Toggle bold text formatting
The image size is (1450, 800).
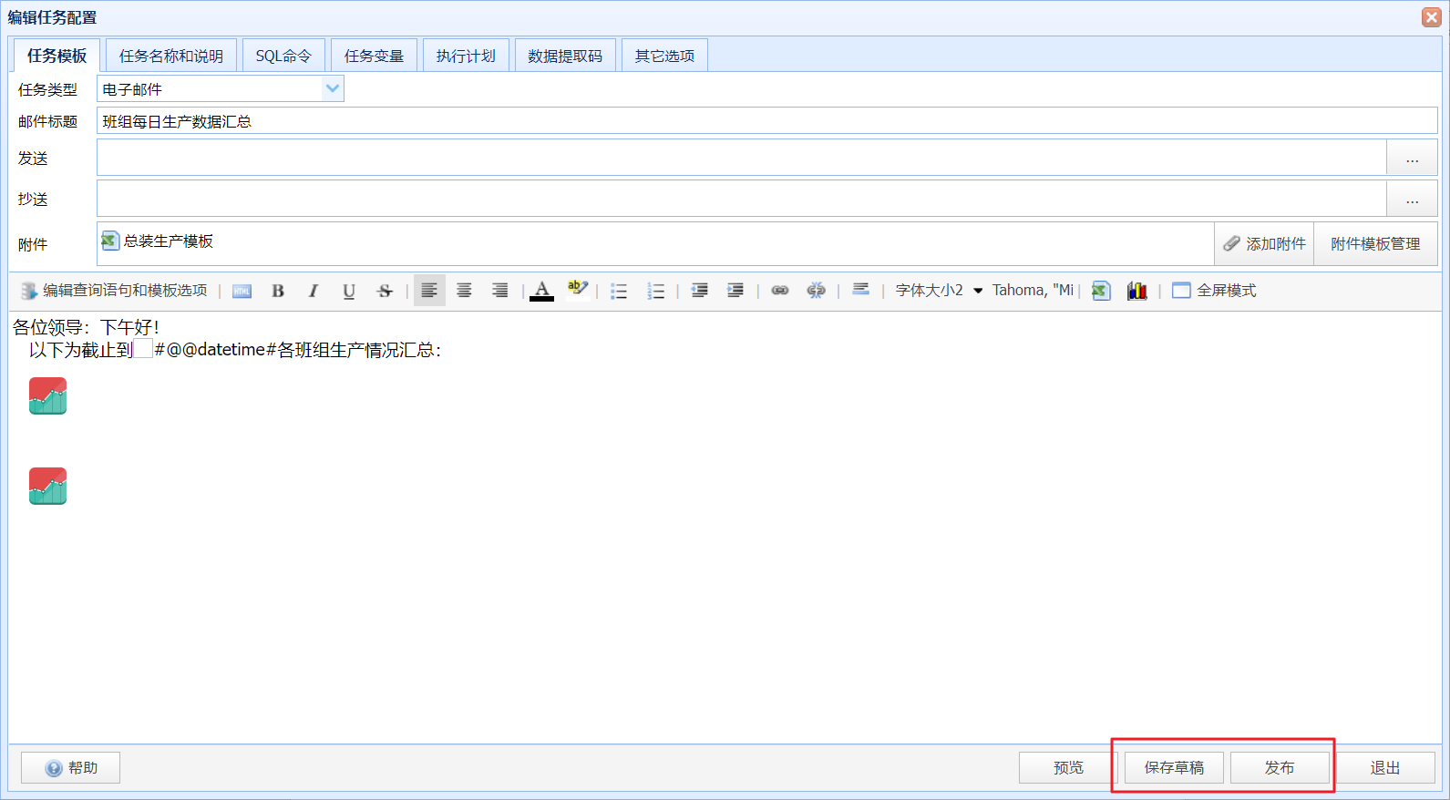pos(278,291)
